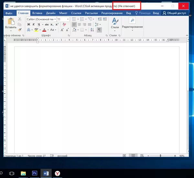Click Общий доступ share button
This screenshot has height=178, width=194.
point(174,13)
